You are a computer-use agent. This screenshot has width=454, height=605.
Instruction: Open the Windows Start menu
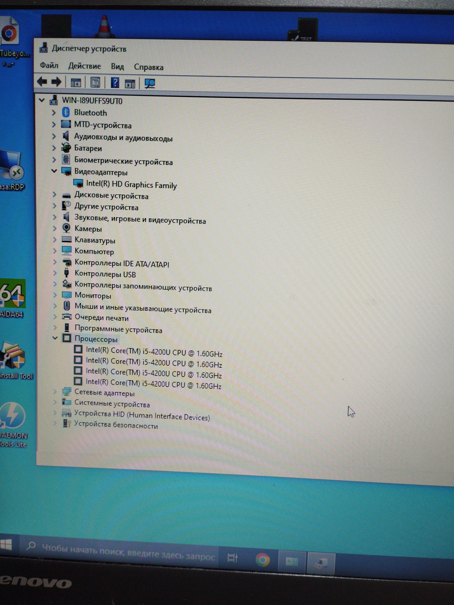pyautogui.click(x=6, y=545)
